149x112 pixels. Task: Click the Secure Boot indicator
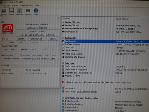[37, 56]
